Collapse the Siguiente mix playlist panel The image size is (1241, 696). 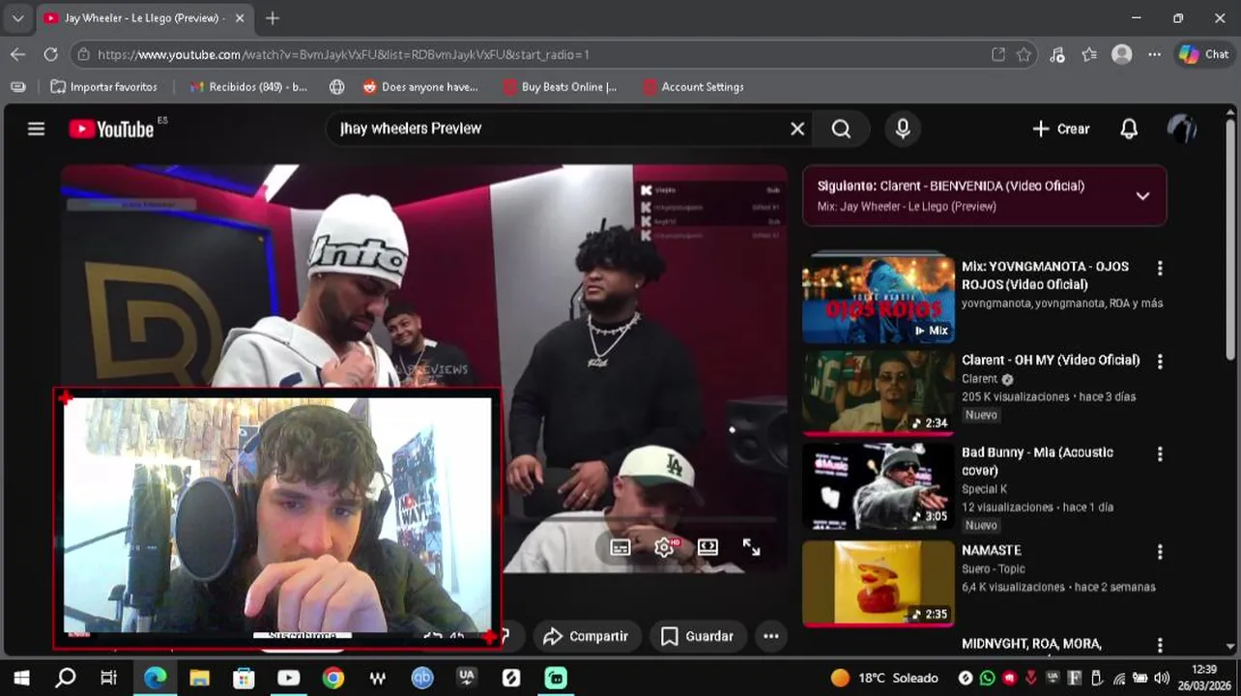click(x=1142, y=195)
